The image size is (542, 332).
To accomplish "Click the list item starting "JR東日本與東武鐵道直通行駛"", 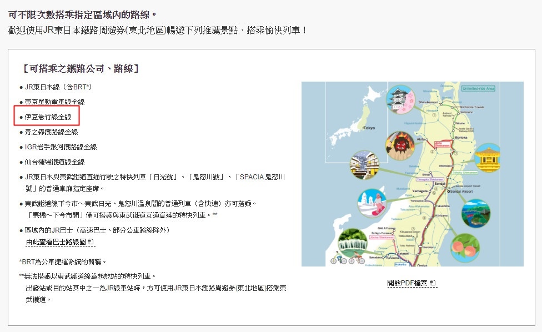I will click(155, 183).
